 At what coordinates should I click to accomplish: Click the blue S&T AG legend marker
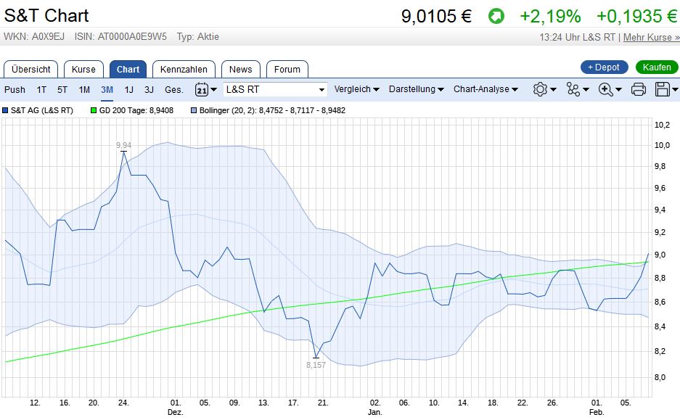point(7,110)
